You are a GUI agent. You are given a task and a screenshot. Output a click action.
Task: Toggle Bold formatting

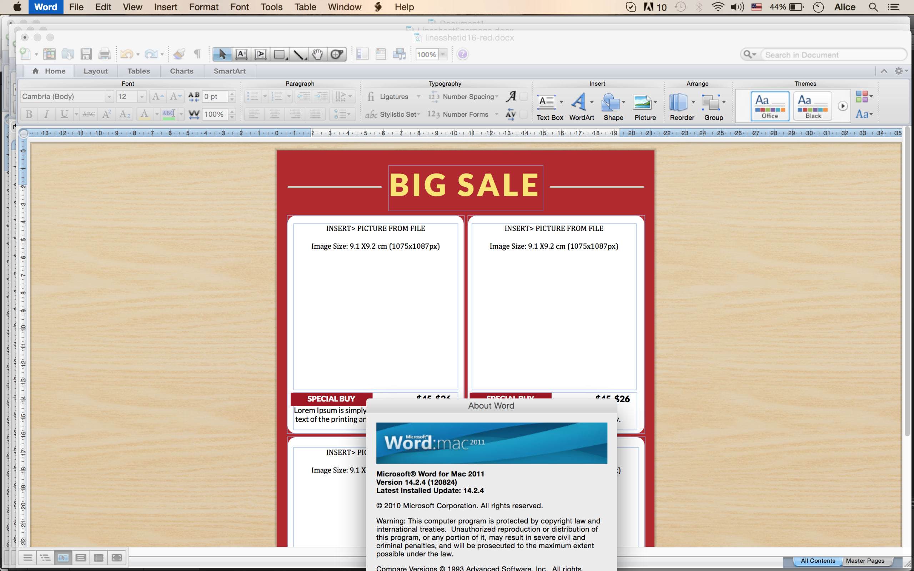(29, 114)
